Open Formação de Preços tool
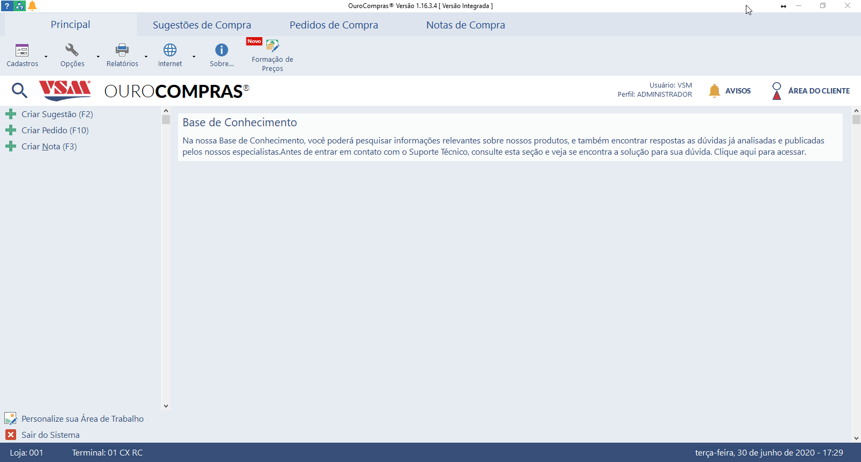Image resolution: width=861 pixels, height=462 pixels. tap(272, 47)
